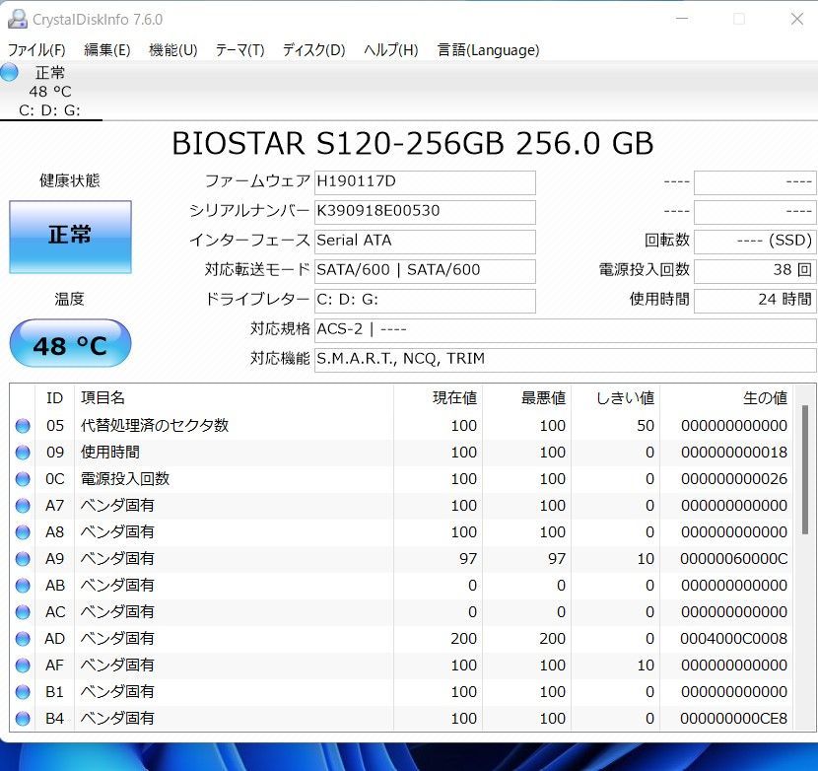The height and width of the screenshot is (771, 818).
Task: Click the power on count field 38 回
Action: click(x=755, y=271)
